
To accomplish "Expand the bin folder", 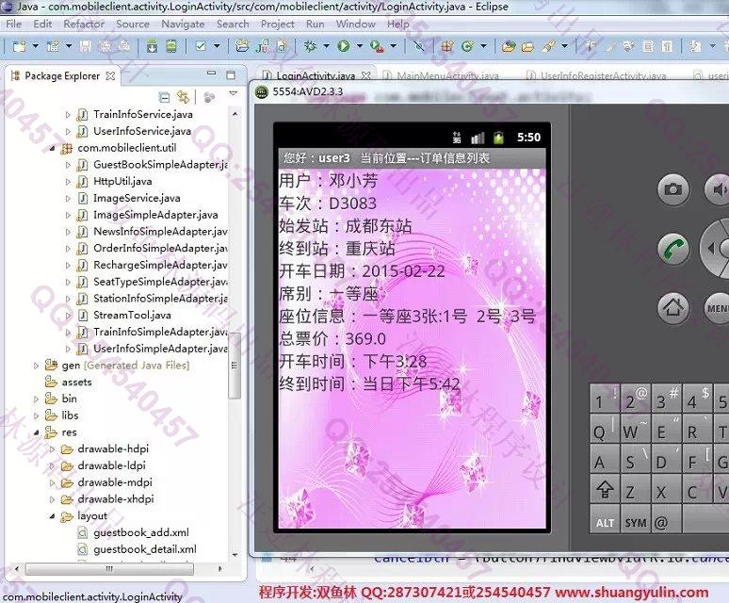I will point(37,399).
